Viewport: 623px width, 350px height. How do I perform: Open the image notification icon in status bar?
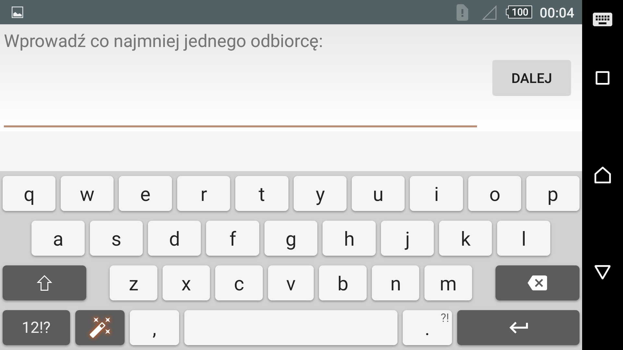18,12
